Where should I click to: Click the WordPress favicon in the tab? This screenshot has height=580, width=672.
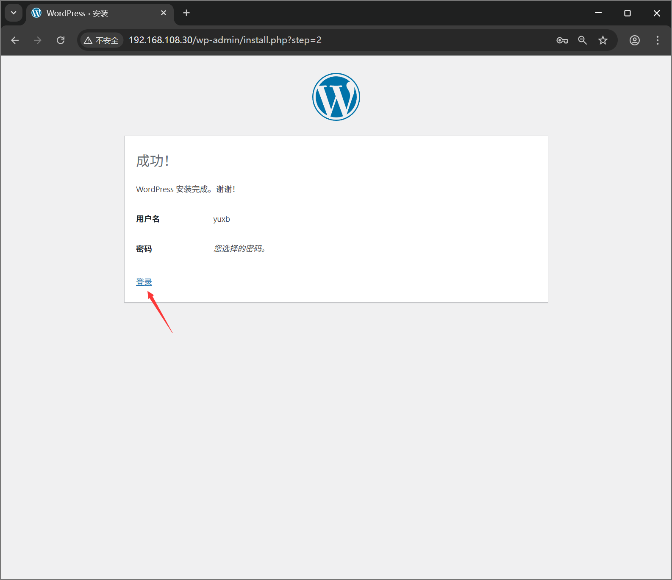(x=37, y=13)
